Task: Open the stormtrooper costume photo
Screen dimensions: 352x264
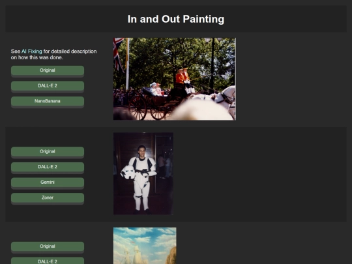Action: [x=143, y=173]
